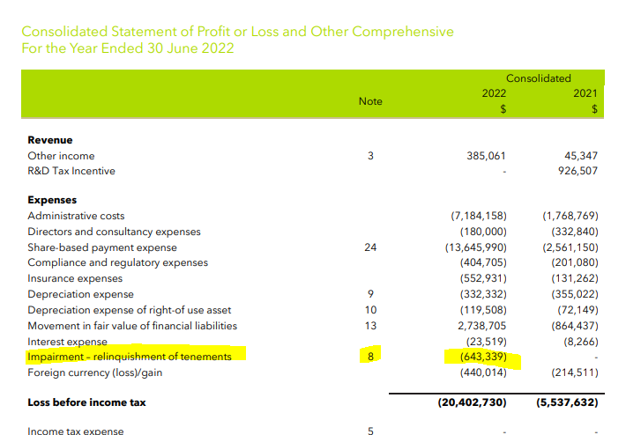Open note 3 reference for Other income
Viewport: 626px width, 435px height.
pos(370,156)
